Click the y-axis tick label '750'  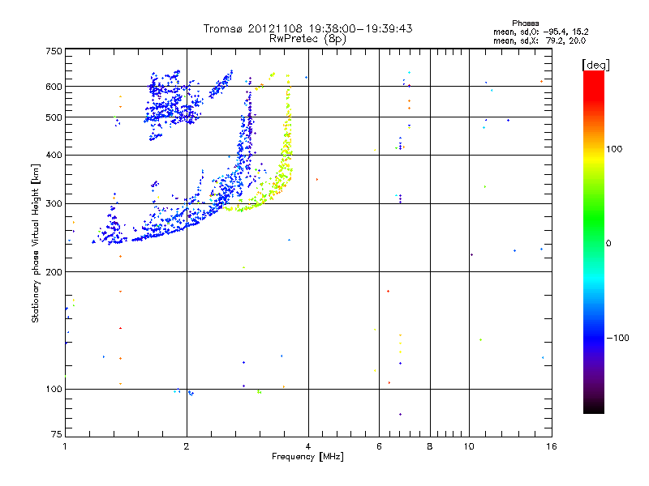coord(54,51)
